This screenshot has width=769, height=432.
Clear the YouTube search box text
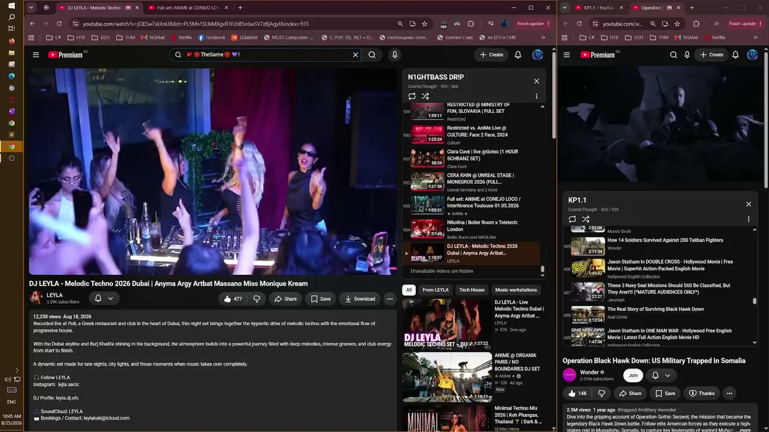[x=355, y=55]
